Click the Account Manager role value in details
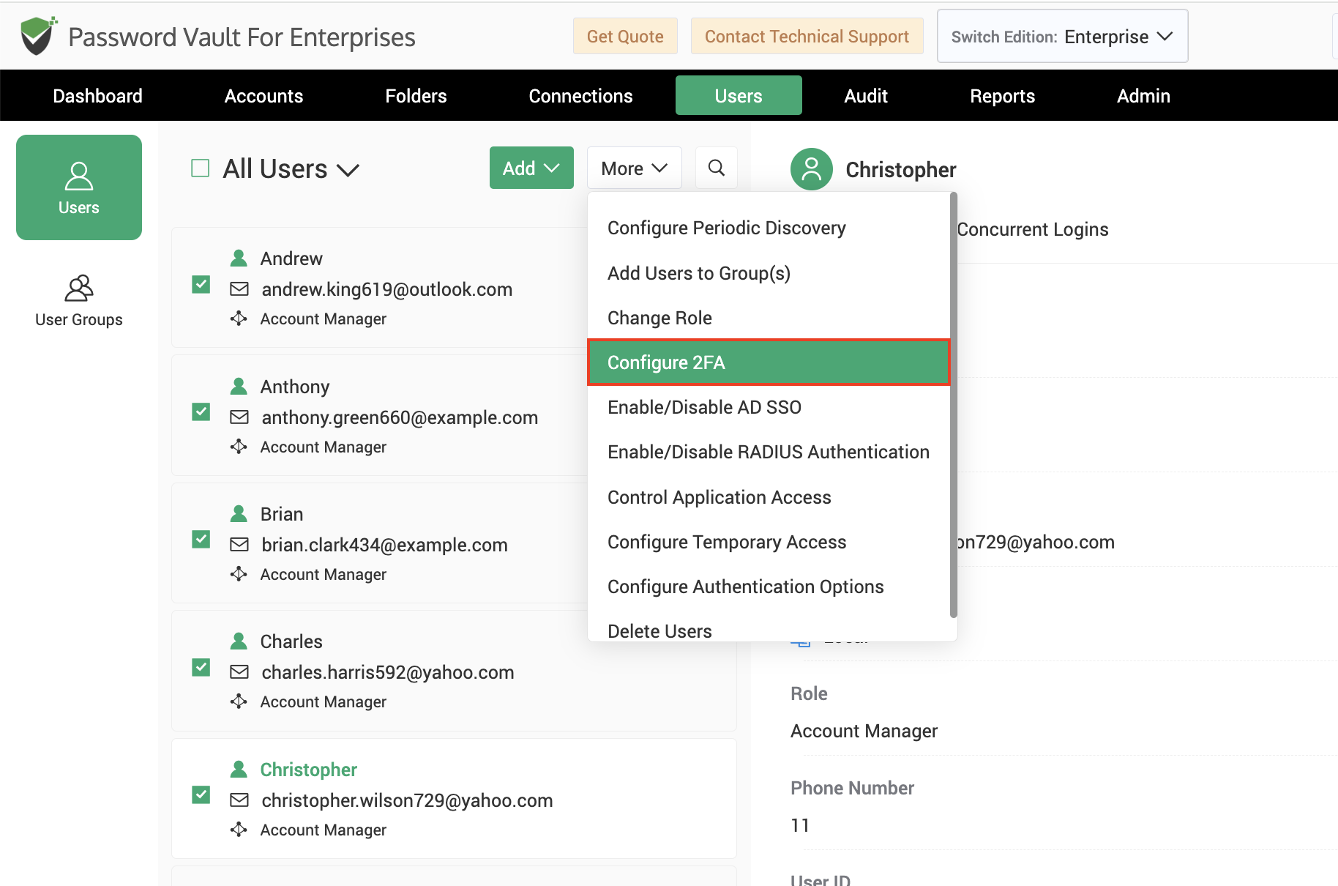Image resolution: width=1338 pixels, height=886 pixels. 864,731
